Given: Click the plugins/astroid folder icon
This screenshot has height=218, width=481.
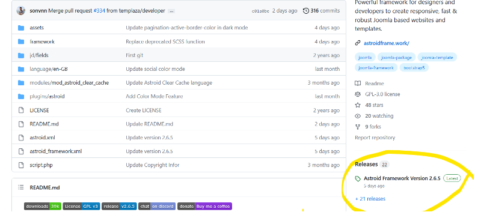Looking at the screenshot, I should [x=21, y=97].
